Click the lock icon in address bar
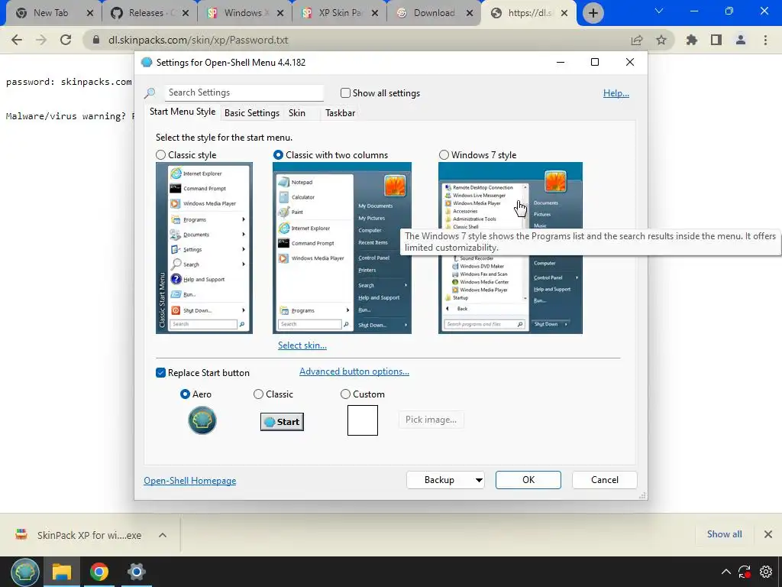The image size is (782, 587). click(96, 40)
